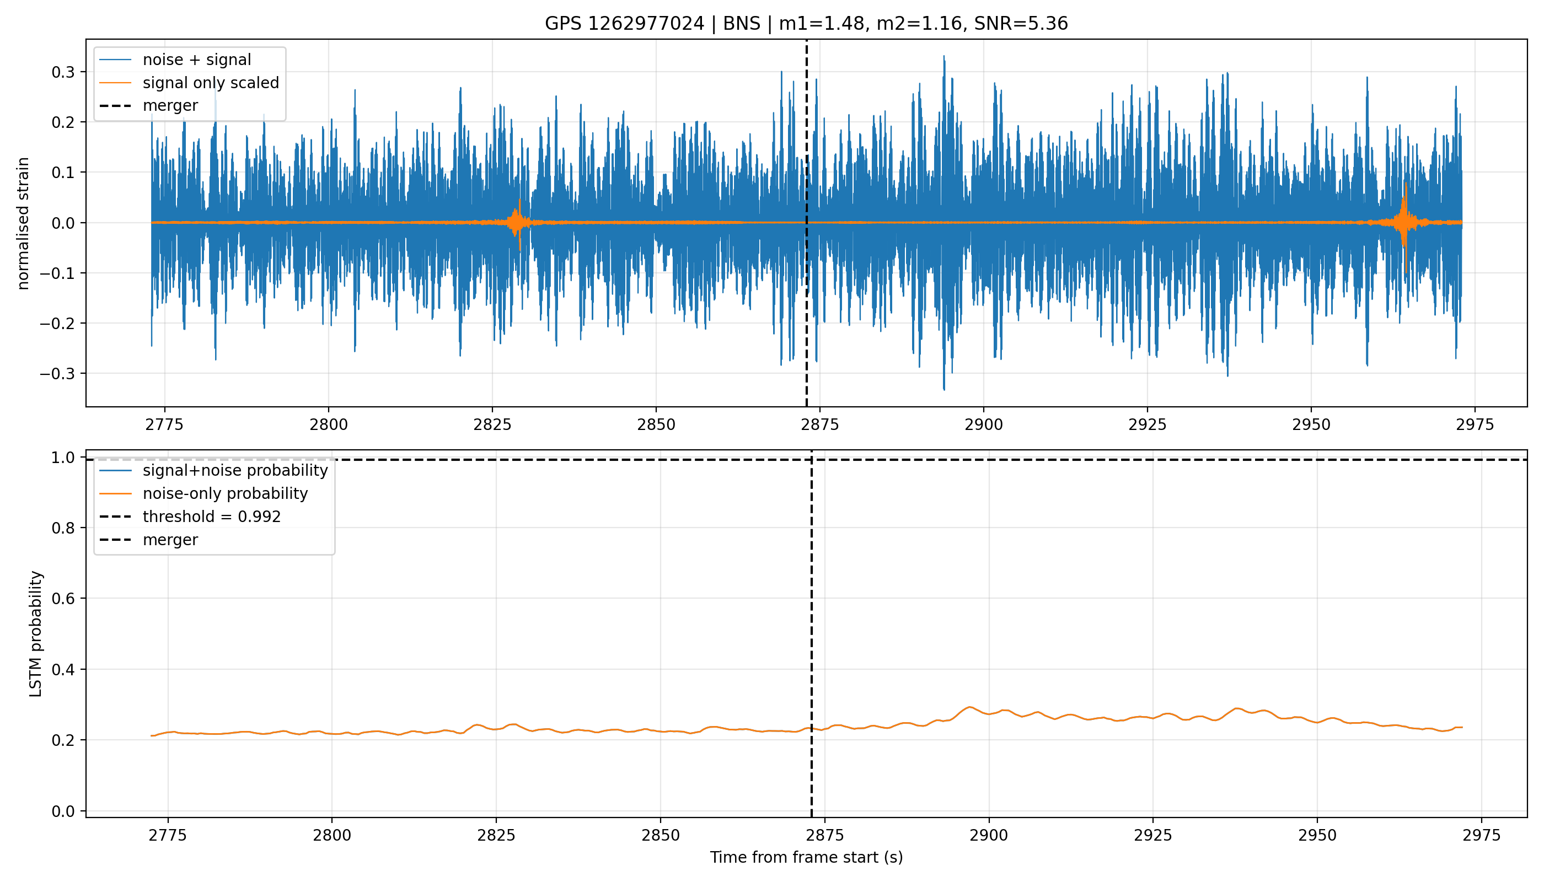The image size is (1544, 882).
Task: Click the 'normalised strain' y-axis label
Action: coord(23,223)
